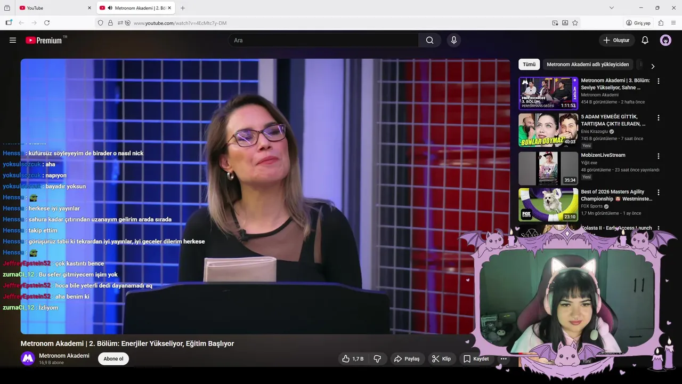Viewport: 682px width, 384px height.
Task: Open browser application menu
Action: [673, 23]
